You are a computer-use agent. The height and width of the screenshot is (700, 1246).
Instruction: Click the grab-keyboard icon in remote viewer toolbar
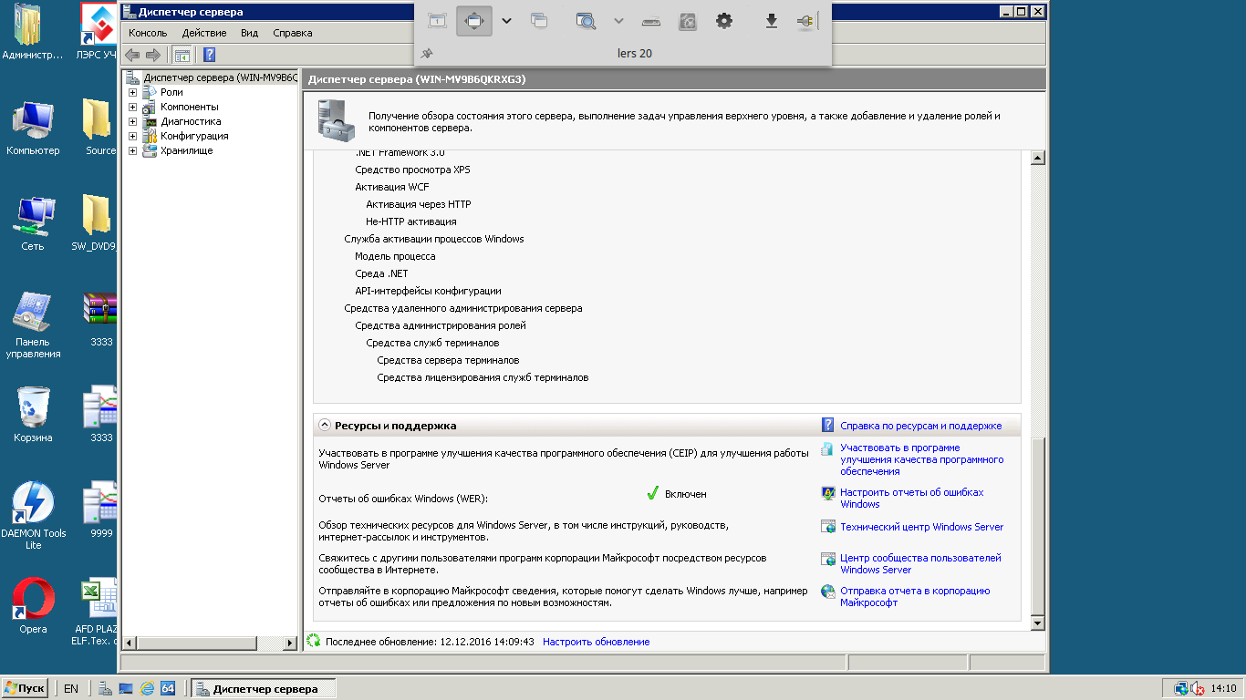[651, 21]
